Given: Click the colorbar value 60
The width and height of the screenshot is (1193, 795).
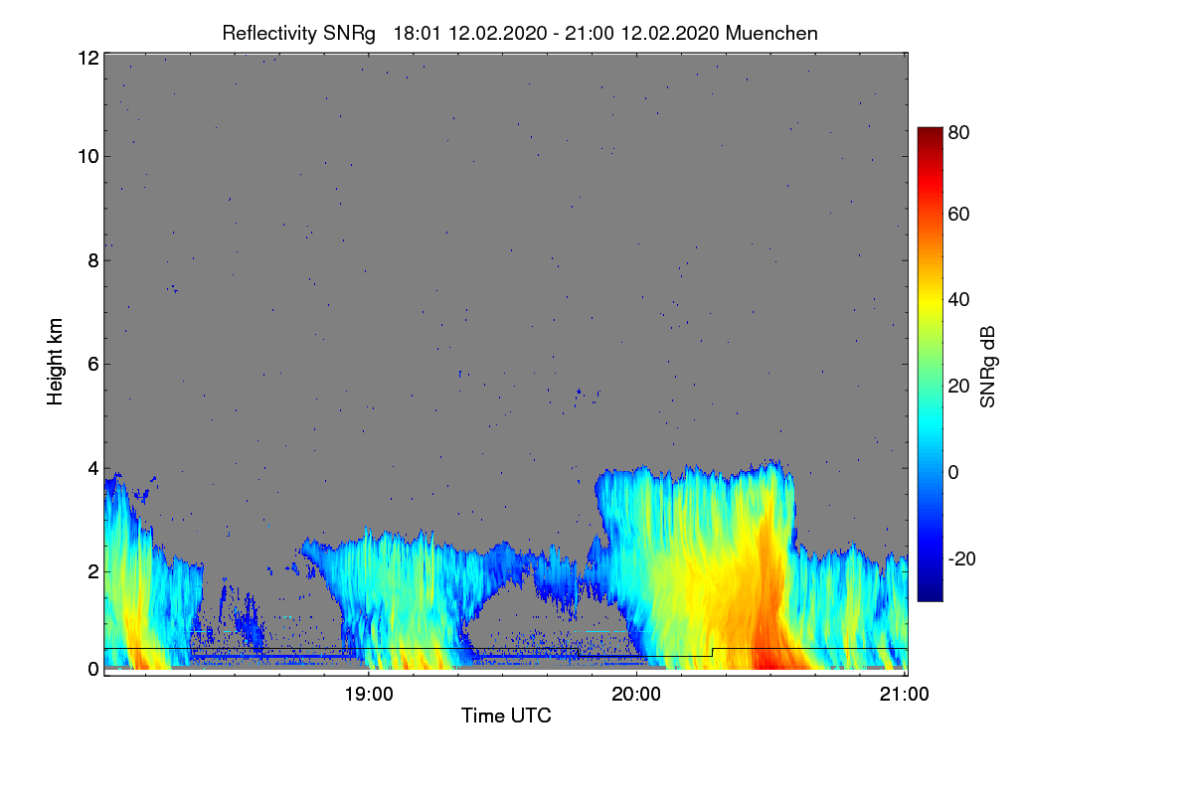Looking at the screenshot, I should tap(959, 214).
